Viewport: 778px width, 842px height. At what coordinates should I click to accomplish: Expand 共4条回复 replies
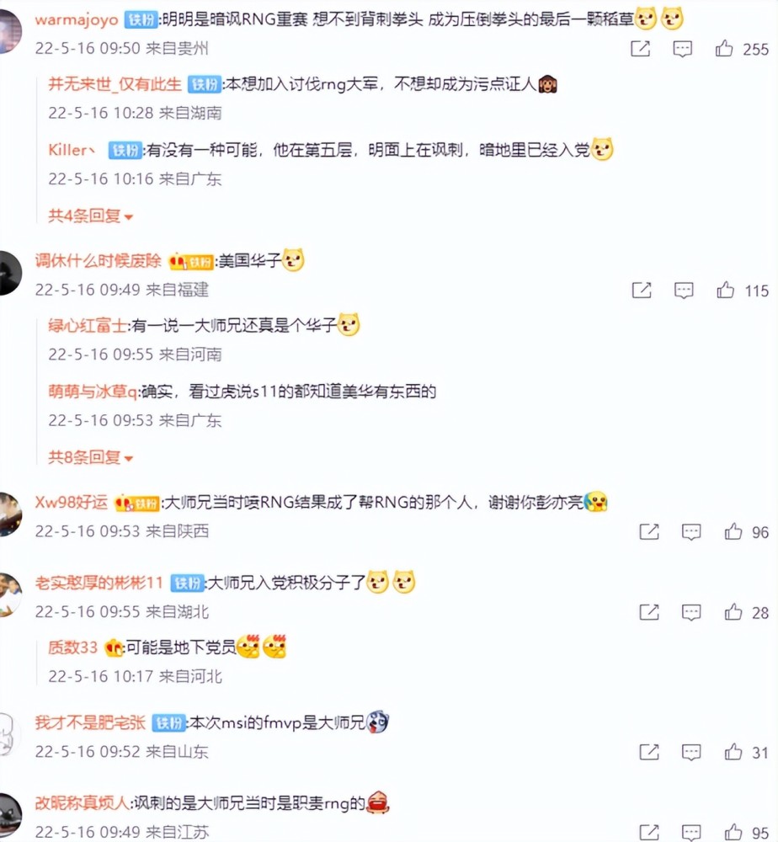pyautogui.click(x=90, y=216)
